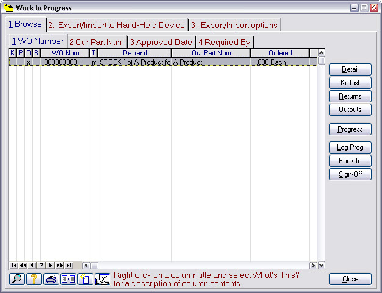Click the K column header
The height and width of the screenshot is (293, 382).
[13, 53]
